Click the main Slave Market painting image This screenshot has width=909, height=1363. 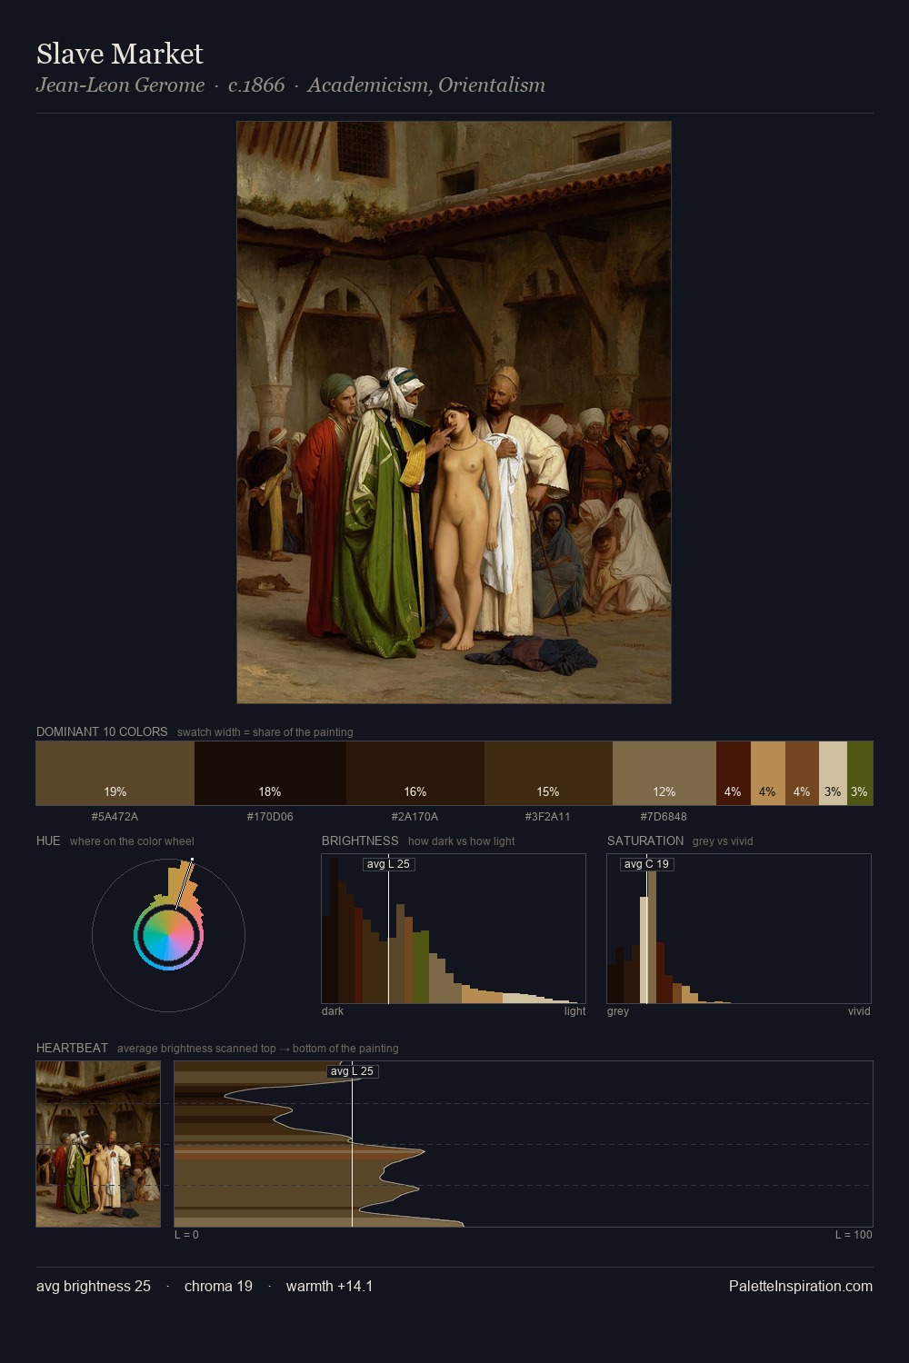pyautogui.click(x=454, y=413)
